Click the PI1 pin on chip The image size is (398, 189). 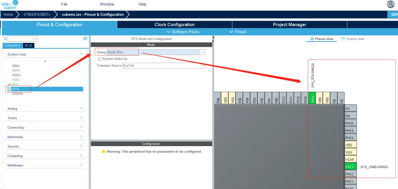pos(351,108)
